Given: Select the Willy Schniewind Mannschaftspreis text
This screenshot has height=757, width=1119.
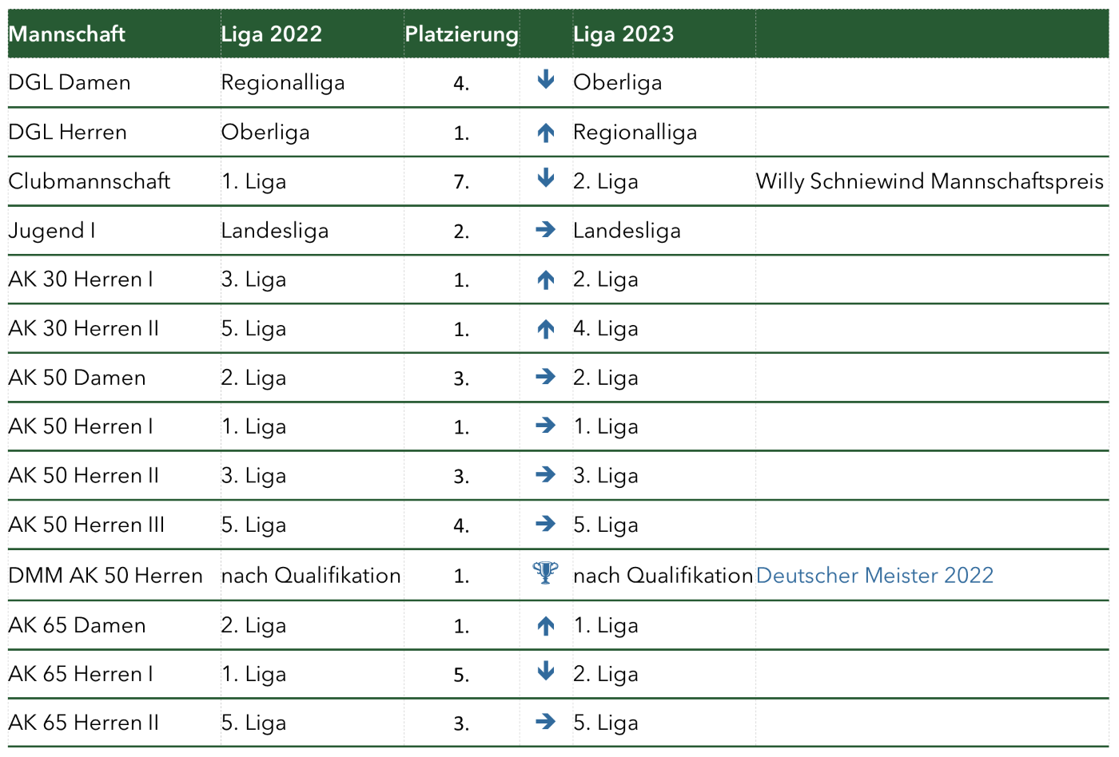Looking at the screenshot, I should pos(930,181).
